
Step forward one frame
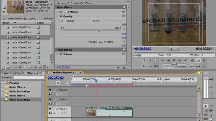click(180, 61)
